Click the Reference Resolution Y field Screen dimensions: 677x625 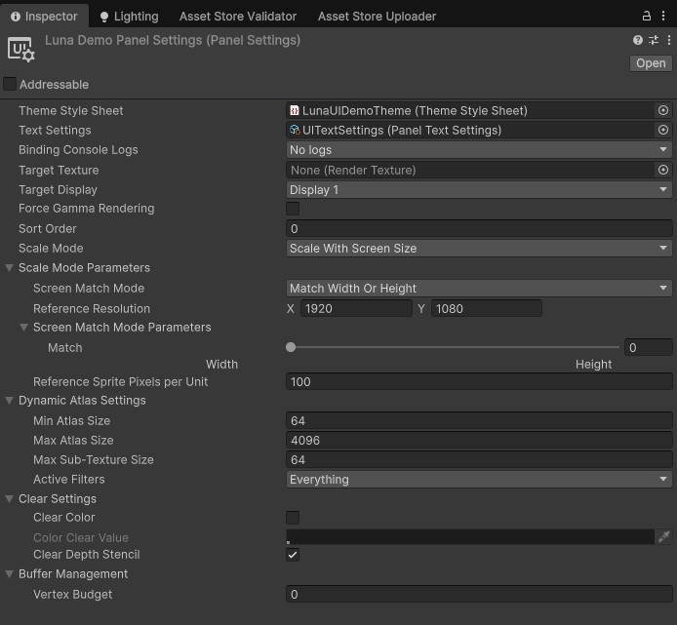click(x=486, y=309)
